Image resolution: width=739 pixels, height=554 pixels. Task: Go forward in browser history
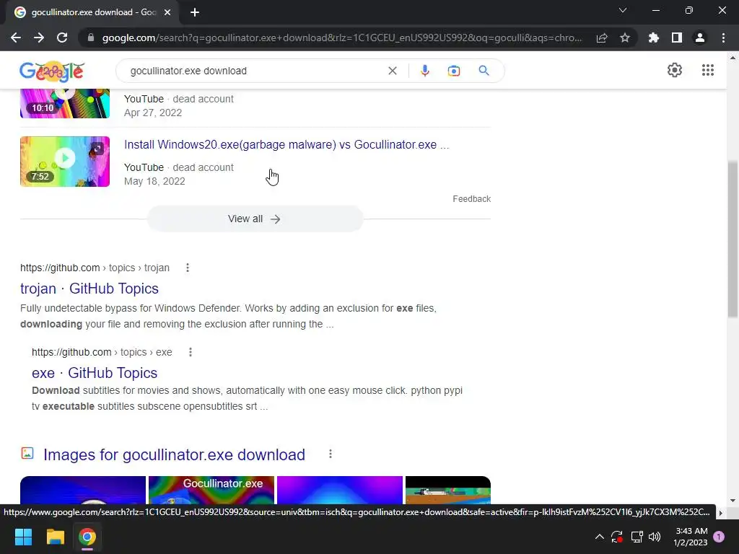click(x=39, y=38)
